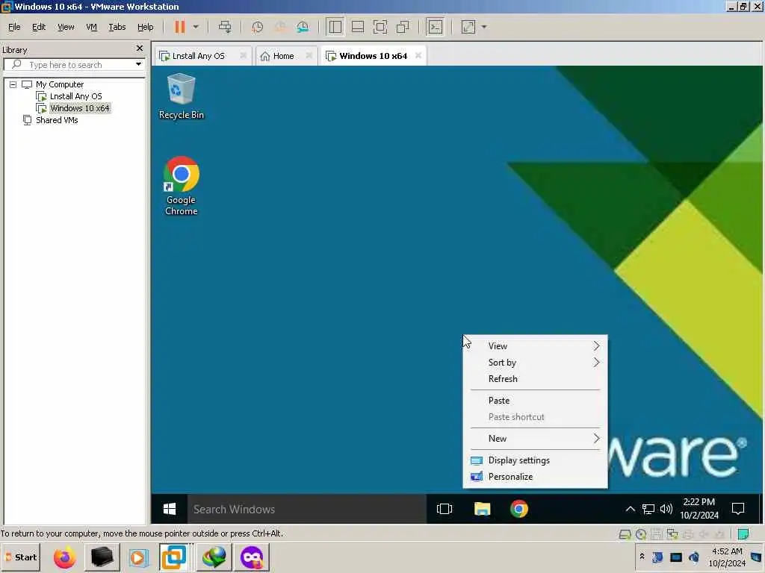Click the guest network tray icon
The width and height of the screenshot is (765, 573).
648,509
